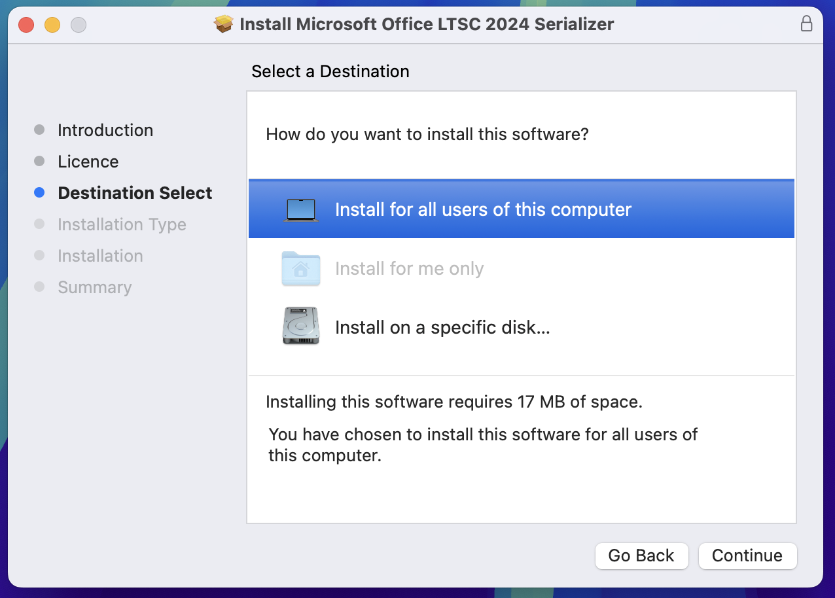
Task: Select Install for all users of this computer
Action: coord(522,209)
